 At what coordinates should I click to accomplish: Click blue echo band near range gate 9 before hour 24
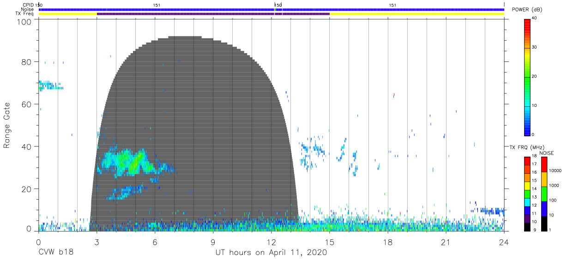(492, 211)
